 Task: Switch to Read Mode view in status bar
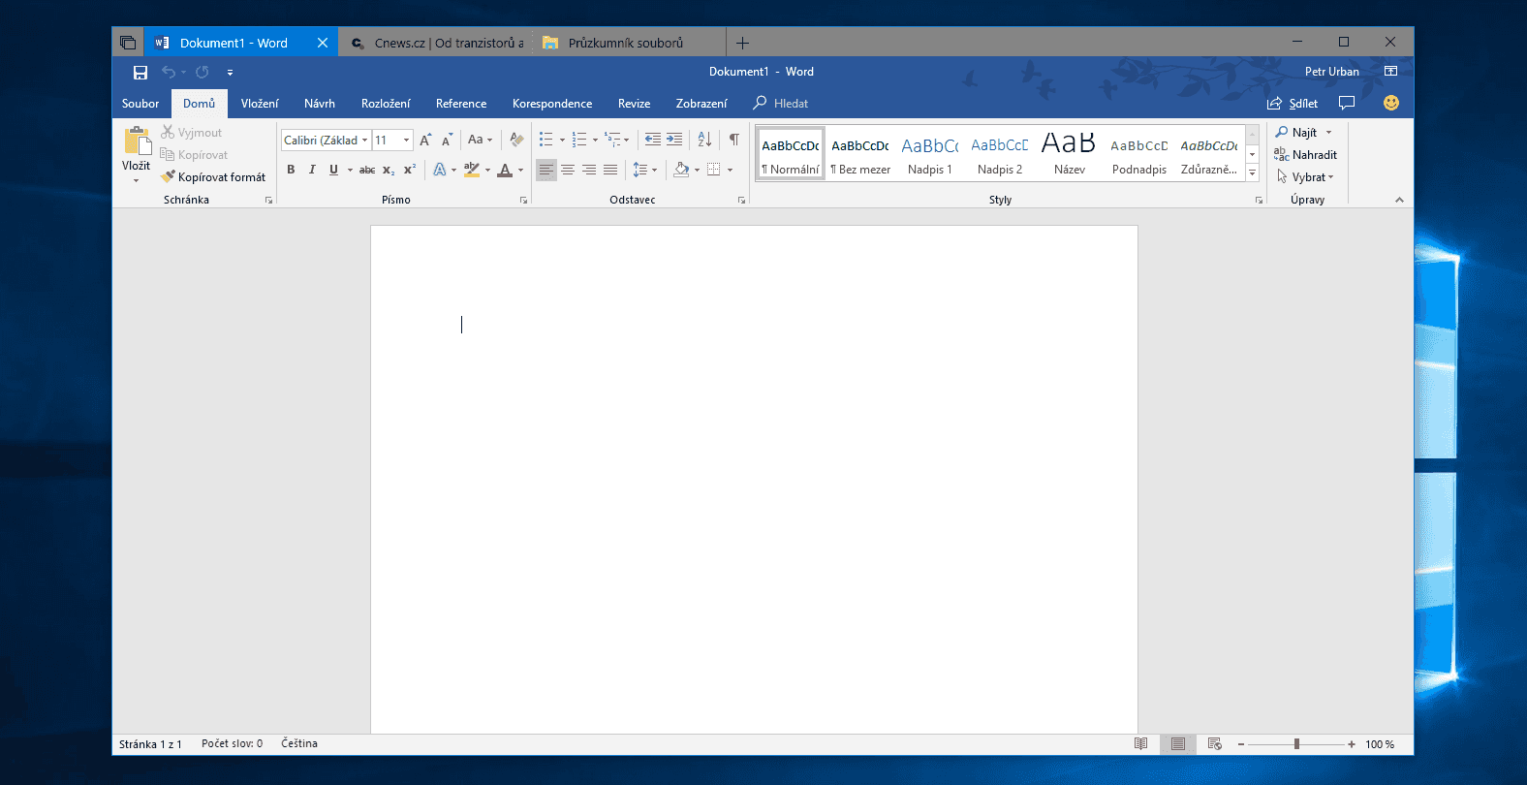coord(1141,744)
